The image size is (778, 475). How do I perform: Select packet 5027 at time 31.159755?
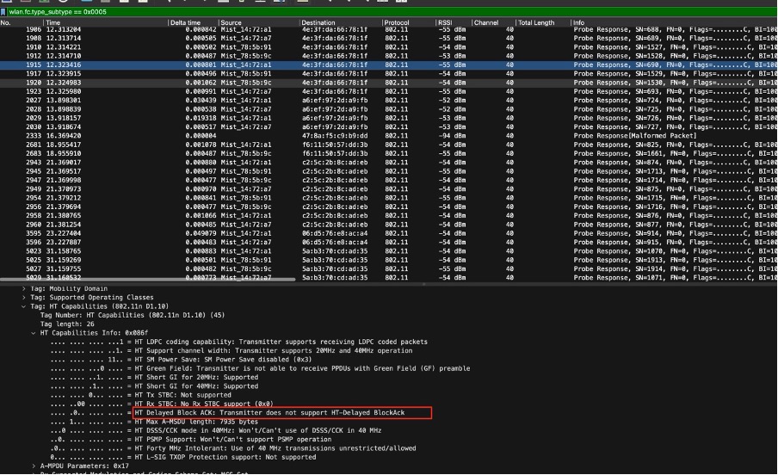(389, 269)
